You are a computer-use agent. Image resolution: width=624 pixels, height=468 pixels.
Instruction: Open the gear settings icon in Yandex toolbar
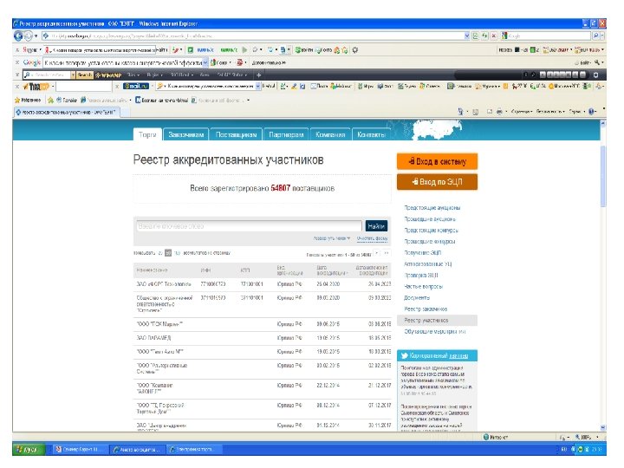click(355, 50)
